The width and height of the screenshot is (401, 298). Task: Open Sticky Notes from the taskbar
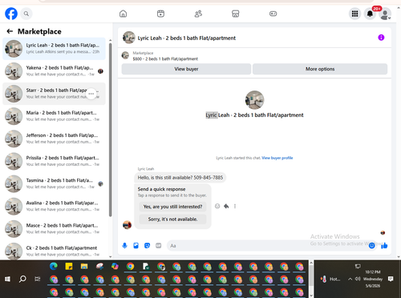coord(69,266)
